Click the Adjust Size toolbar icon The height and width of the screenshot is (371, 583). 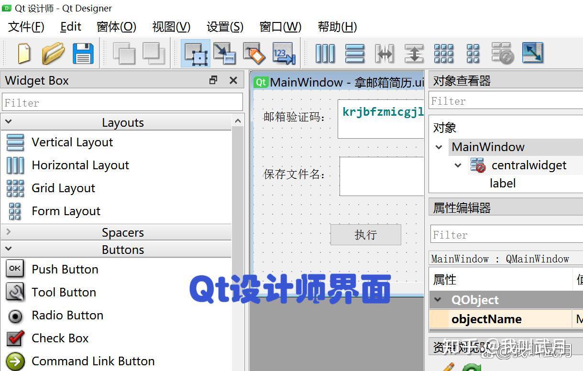533,54
